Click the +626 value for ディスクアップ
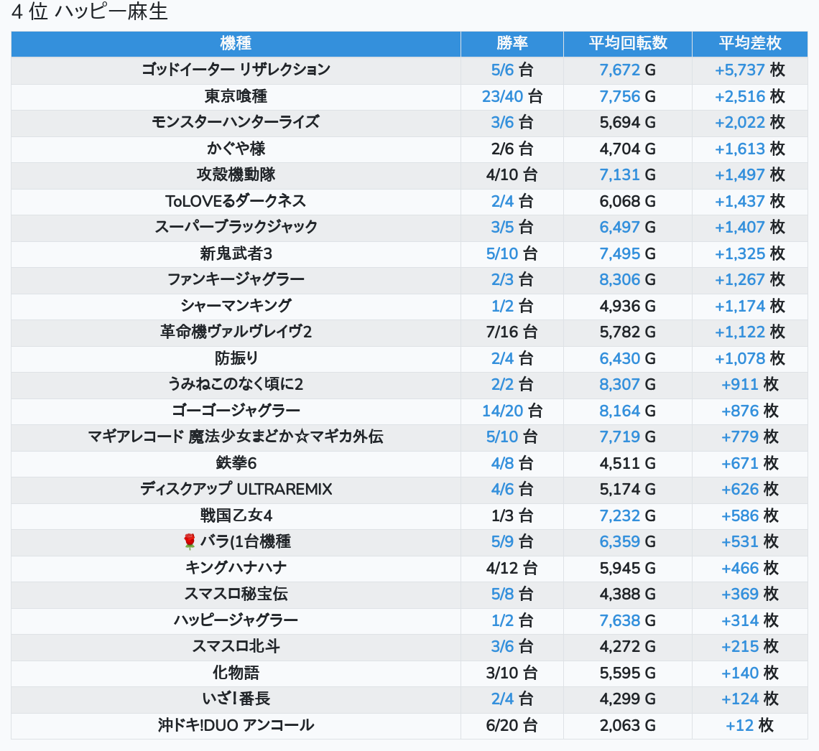This screenshot has height=751, width=819. [x=739, y=489]
